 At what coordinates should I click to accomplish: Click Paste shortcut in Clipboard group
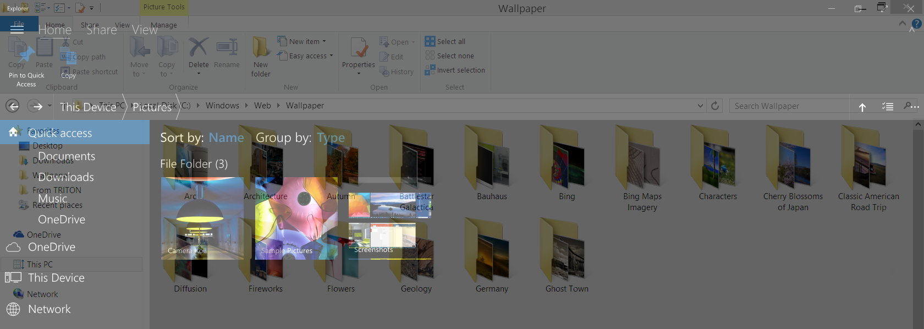pyautogui.click(x=89, y=72)
